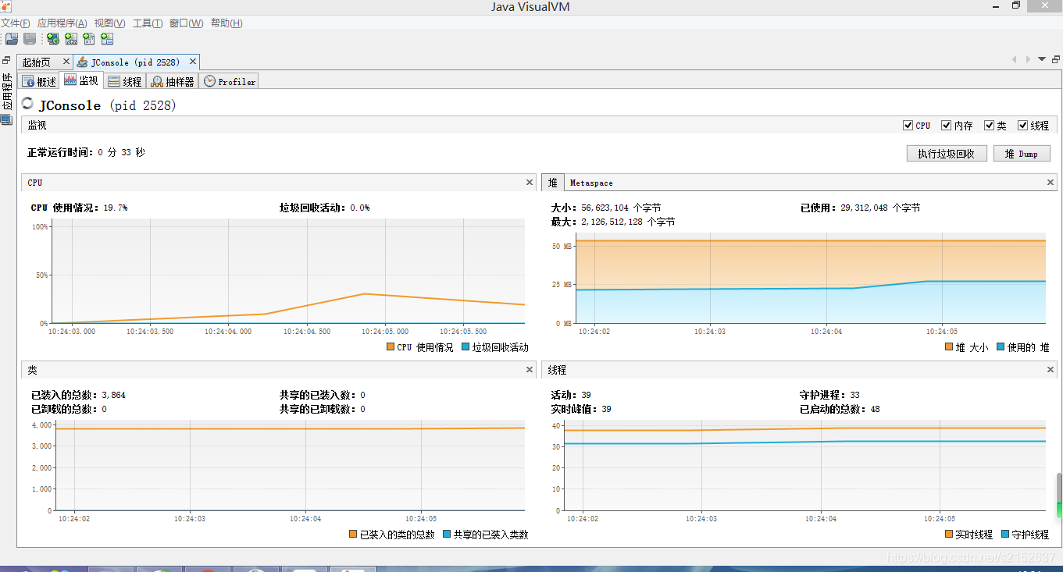This screenshot has height=572, width=1063.
Task: Open the 窗口(W) menu
Action: pos(186,23)
